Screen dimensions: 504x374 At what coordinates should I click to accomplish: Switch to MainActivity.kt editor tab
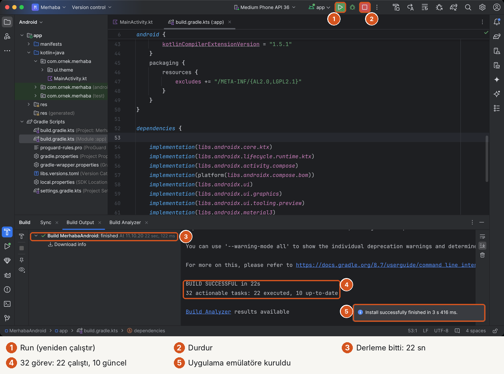point(133,22)
